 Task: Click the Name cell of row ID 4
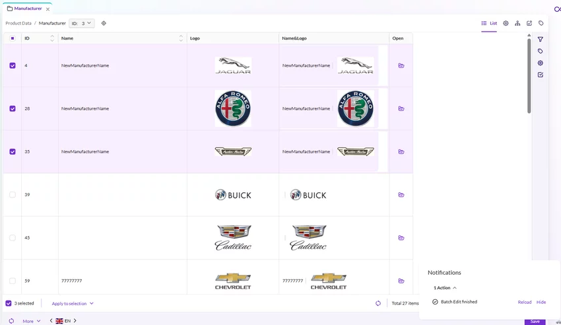(122, 65)
